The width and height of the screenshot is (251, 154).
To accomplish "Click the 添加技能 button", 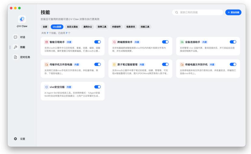I will click(x=233, y=12).
